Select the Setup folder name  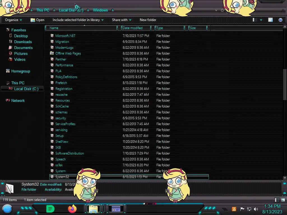tap(59, 136)
